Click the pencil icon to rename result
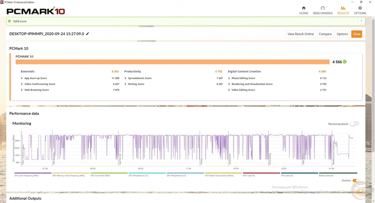This screenshot has height=203, width=375. [88, 34]
